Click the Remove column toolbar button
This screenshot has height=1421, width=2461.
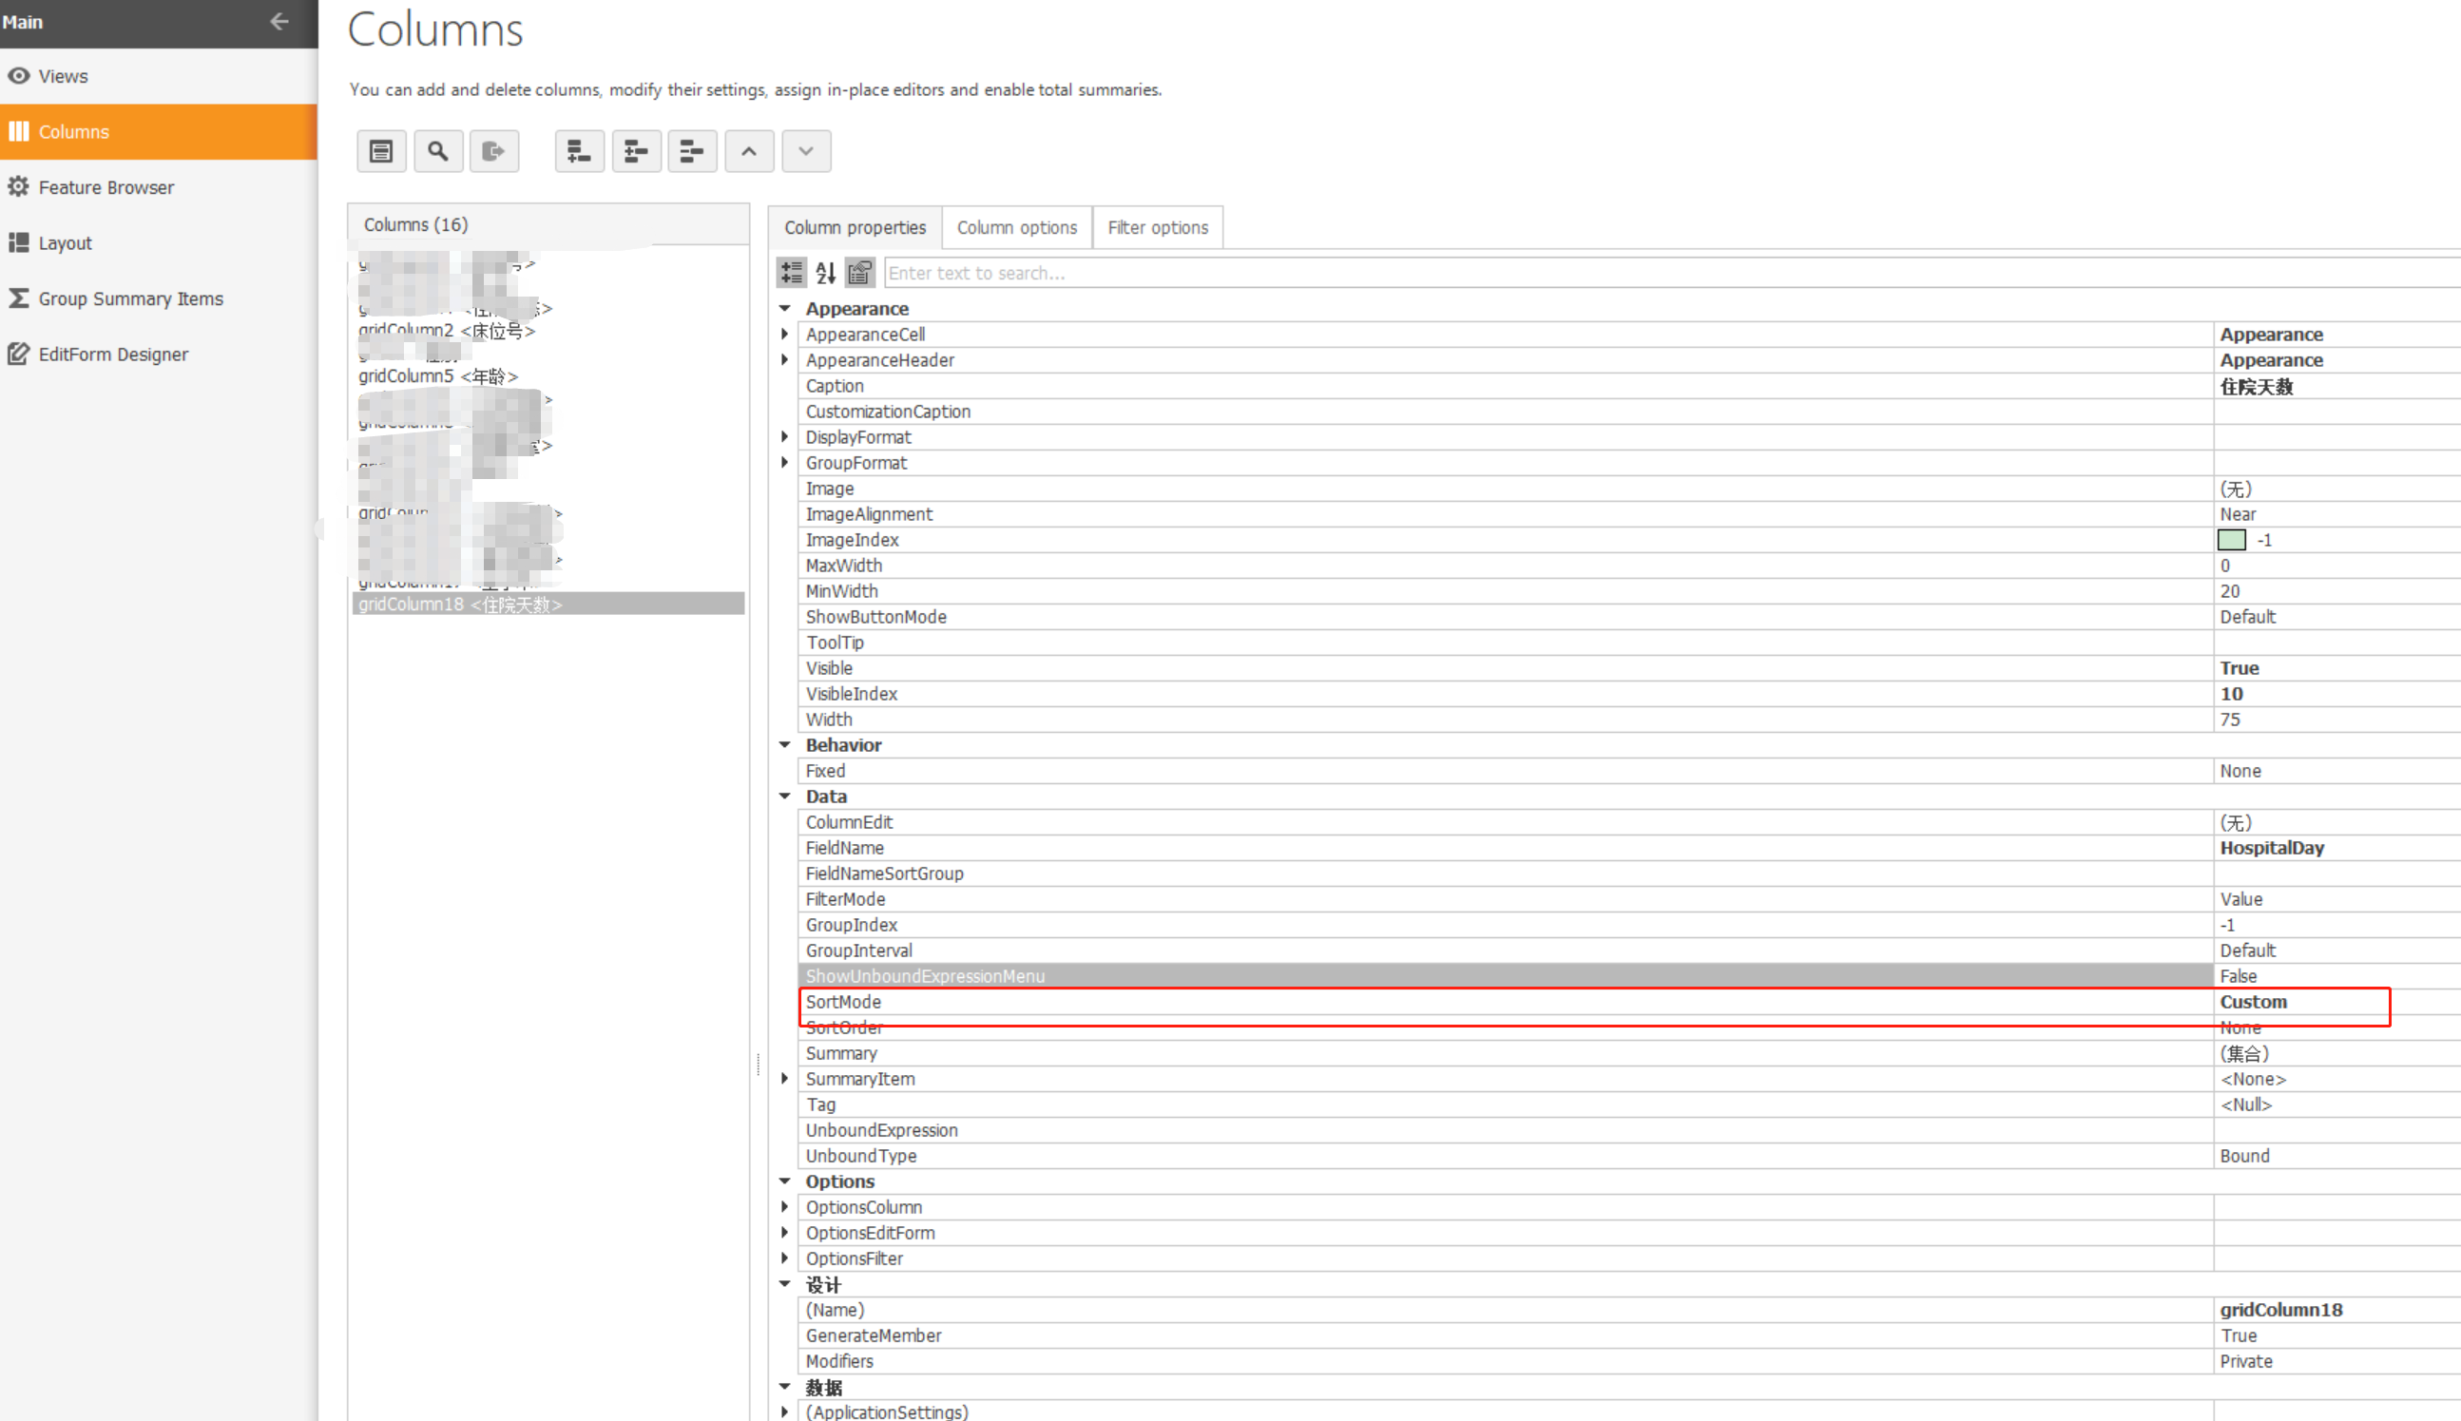pyautogui.click(x=692, y=151)
